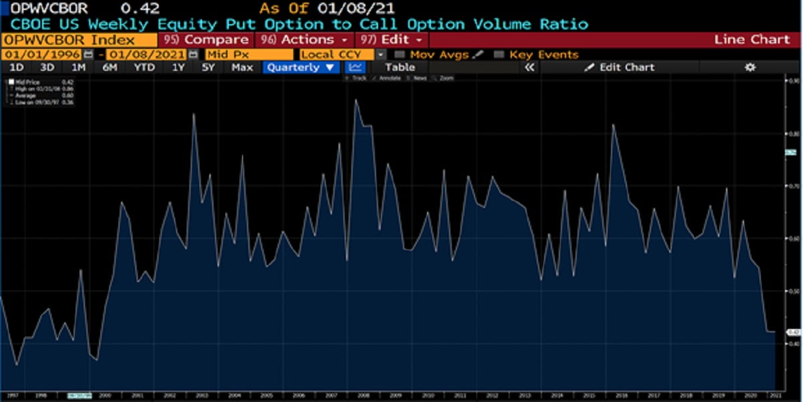Open the end date calendar picker
The width and height of the screenshot is (803, 402).
[193, 54]
